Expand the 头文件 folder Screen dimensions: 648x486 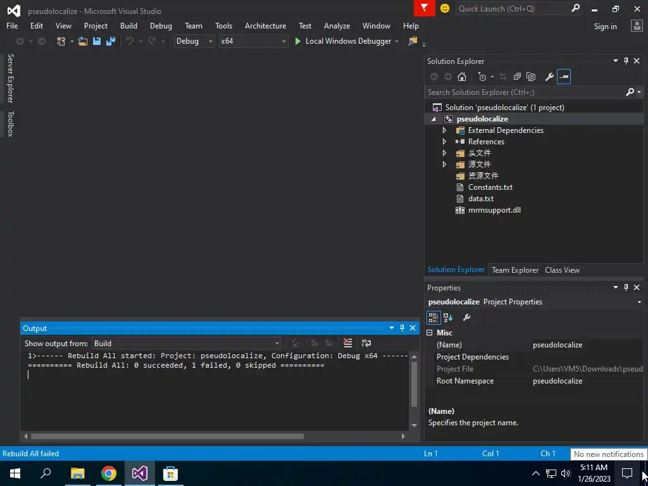pyautogui.click(x=444, y=153)
